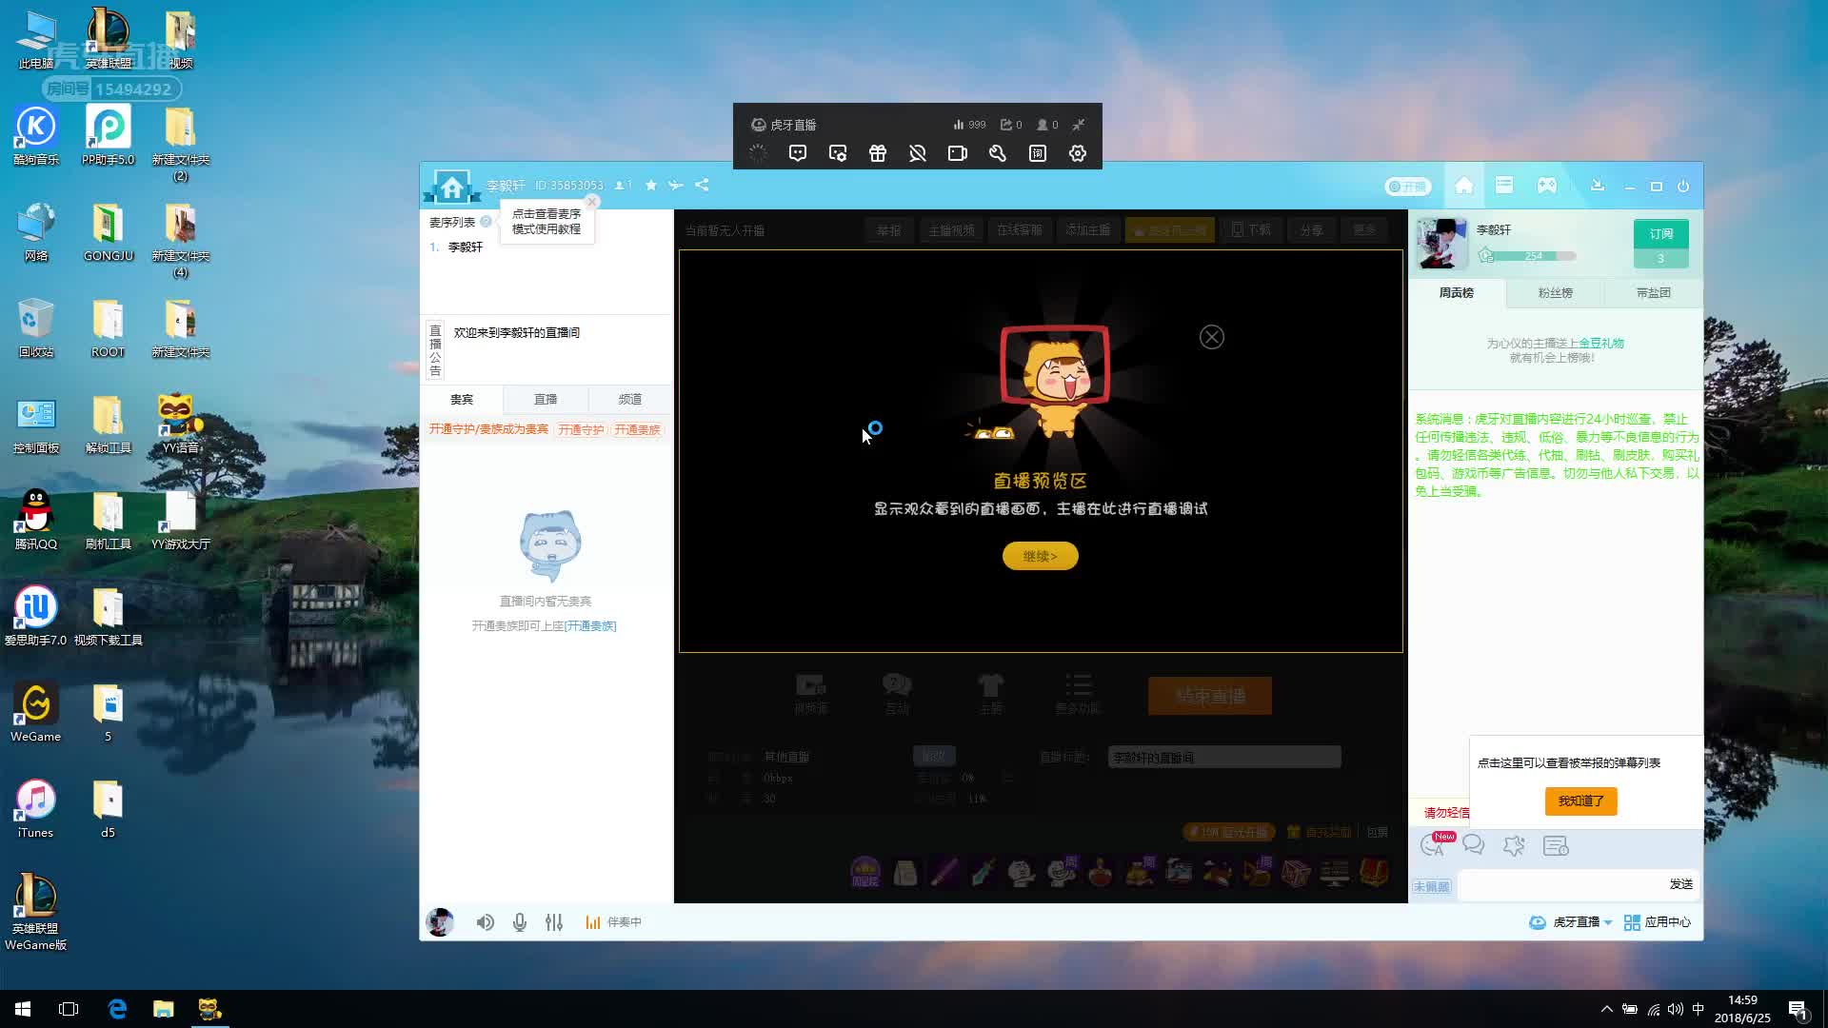
Task: Show hidden system tray icons chevron
Action: coord(1606,1009)
